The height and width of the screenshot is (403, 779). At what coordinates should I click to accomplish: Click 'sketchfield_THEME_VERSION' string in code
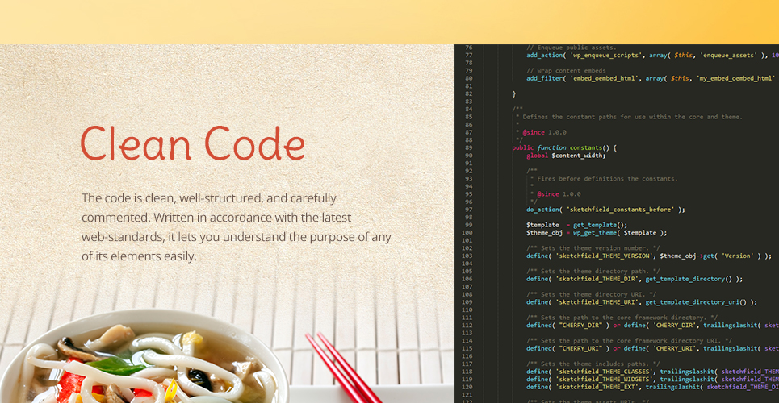point(604,256)
